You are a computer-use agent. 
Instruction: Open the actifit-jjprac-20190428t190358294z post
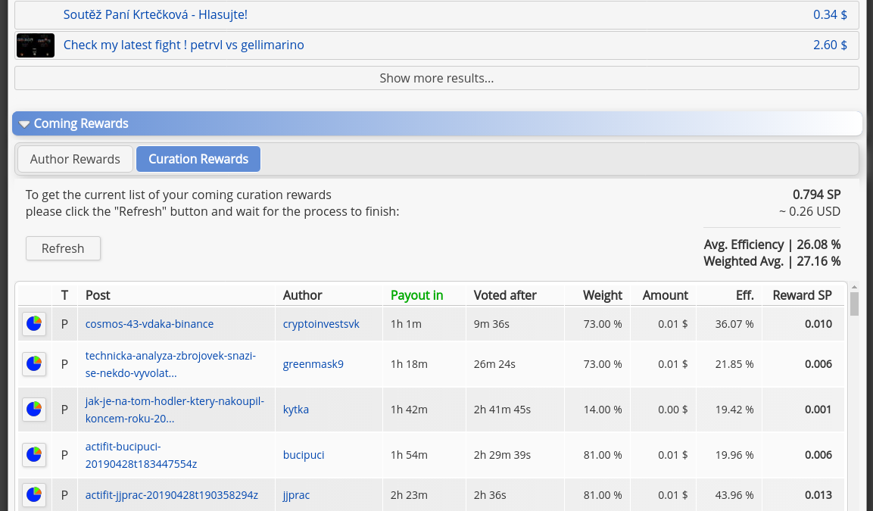[171, 495]
